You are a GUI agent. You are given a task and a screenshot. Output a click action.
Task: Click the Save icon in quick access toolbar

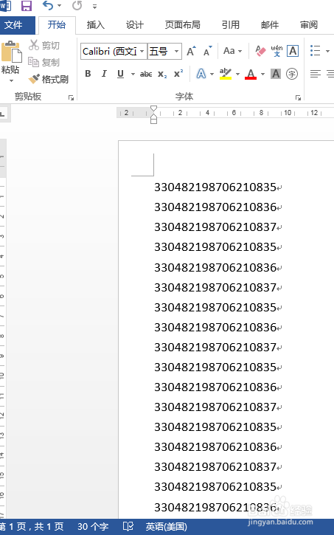(27, 6)
